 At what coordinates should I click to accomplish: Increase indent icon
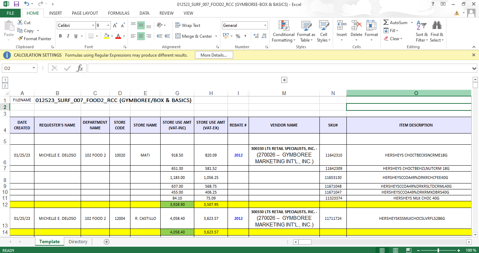pos(167,36)
